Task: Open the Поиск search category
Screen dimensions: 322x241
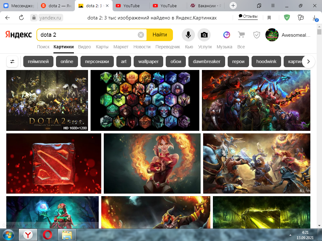Action: [x=43, y=47]
